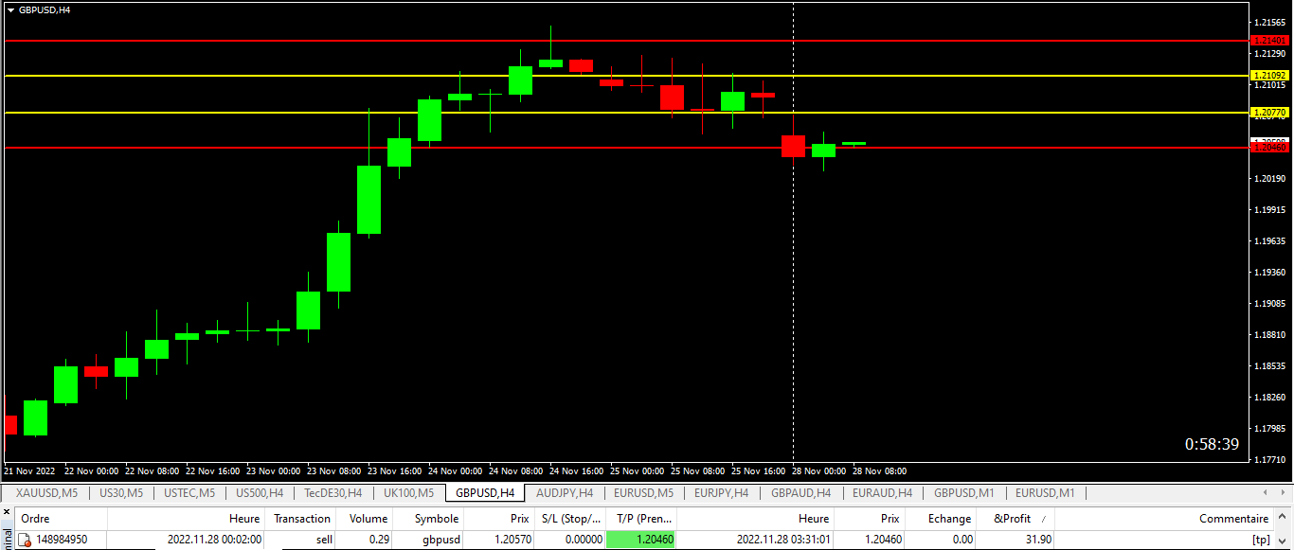The width and height of the screenshot is (1294, 550).
Task: Click the Volume column header
Action: tap(367, 519)
